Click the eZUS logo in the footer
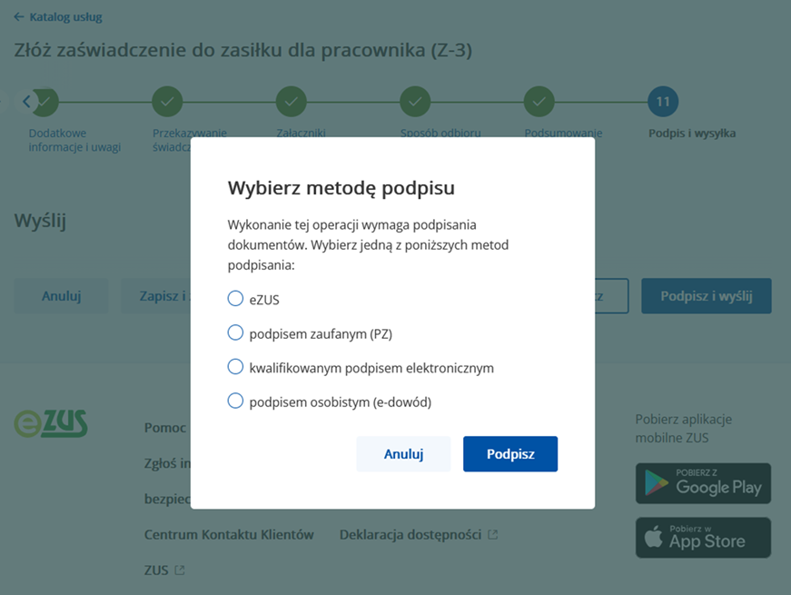The height and width of the screenshot is (595, 791). 50,422
